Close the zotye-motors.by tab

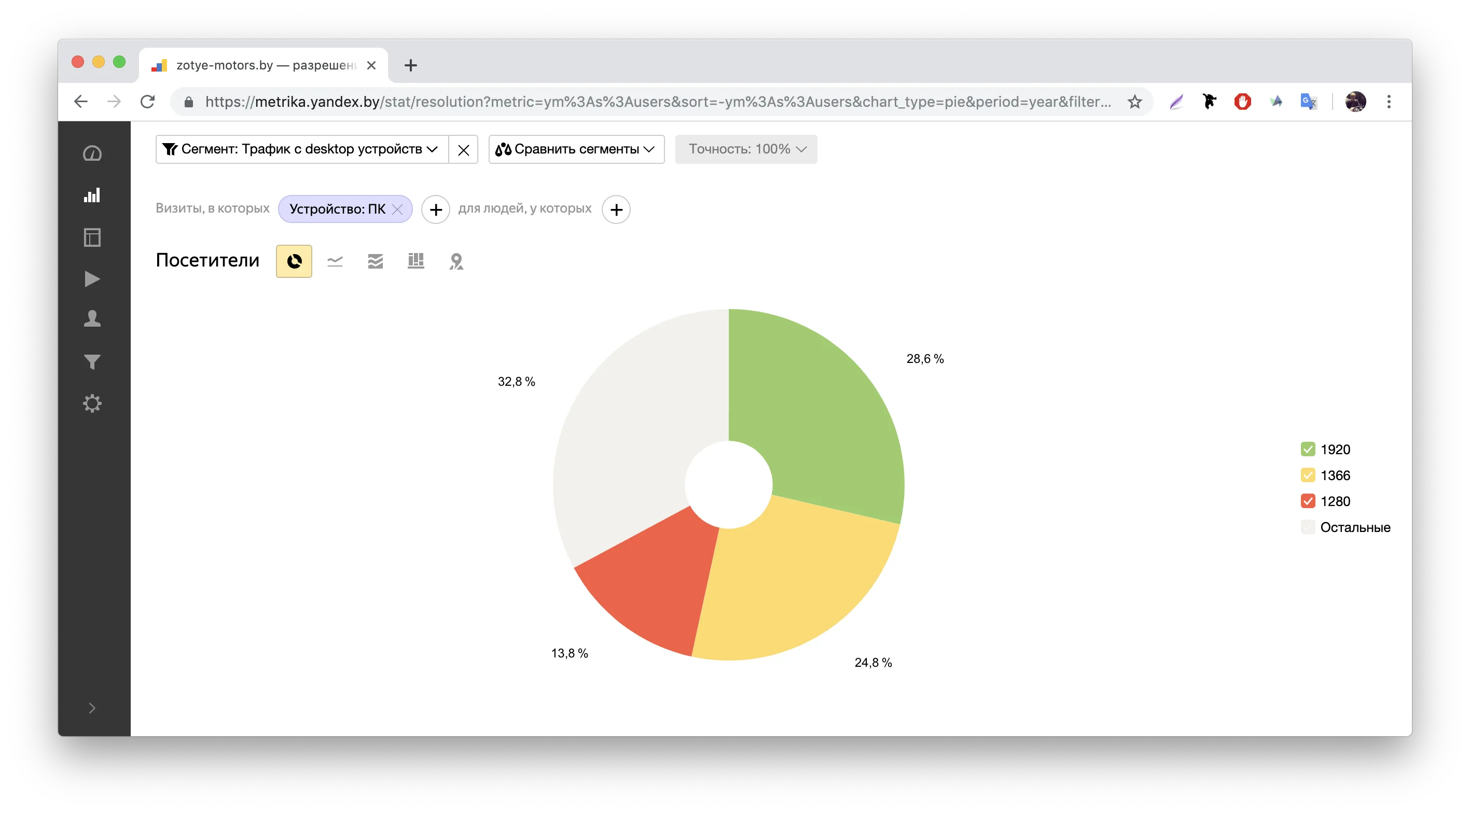click(x=371, y=65)
